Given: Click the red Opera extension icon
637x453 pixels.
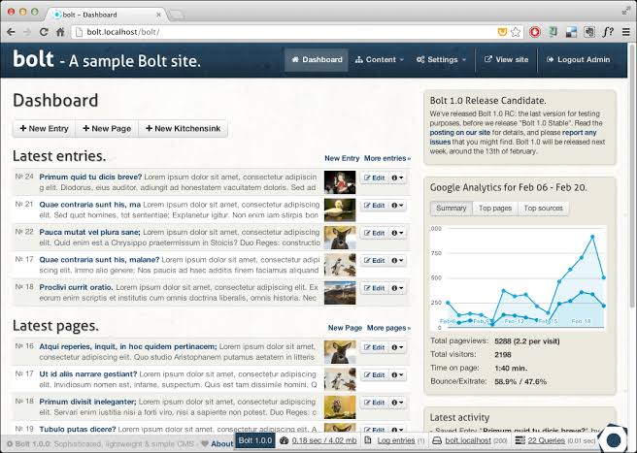Looking at the screenshot, I should click(535, 32).
